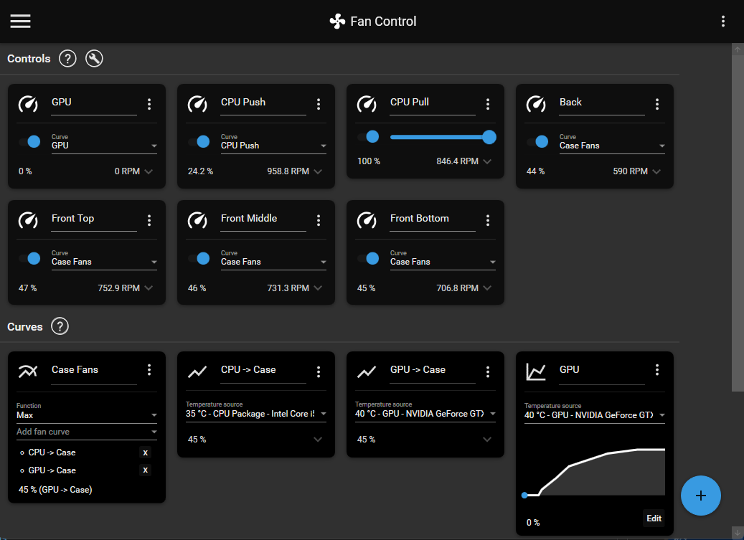Open the hamburger navigation menu
This screenshot has height=540, width=744.
(20, 22)
